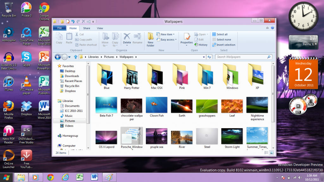Open the explorer Help icon
324x182 pixels.
272,28
